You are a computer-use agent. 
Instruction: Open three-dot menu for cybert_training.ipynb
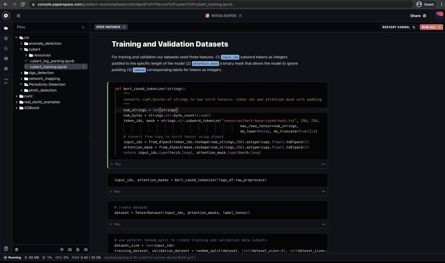tap(84, 67)
